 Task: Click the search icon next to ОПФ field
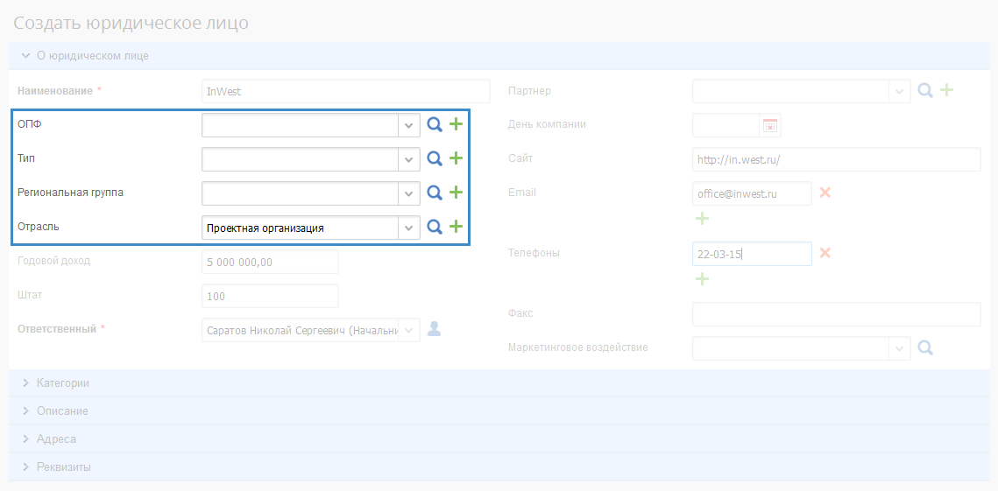point(435,125)
